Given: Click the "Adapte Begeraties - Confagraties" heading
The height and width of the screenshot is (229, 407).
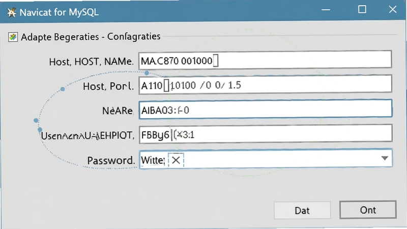Looking at the screenshot, I should (x=91, y=37).
